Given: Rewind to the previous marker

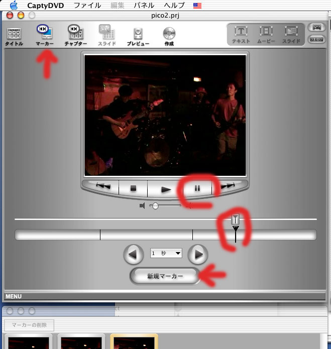Looking at the screenshot, I should pyautogui.click(x=103, y=187).
